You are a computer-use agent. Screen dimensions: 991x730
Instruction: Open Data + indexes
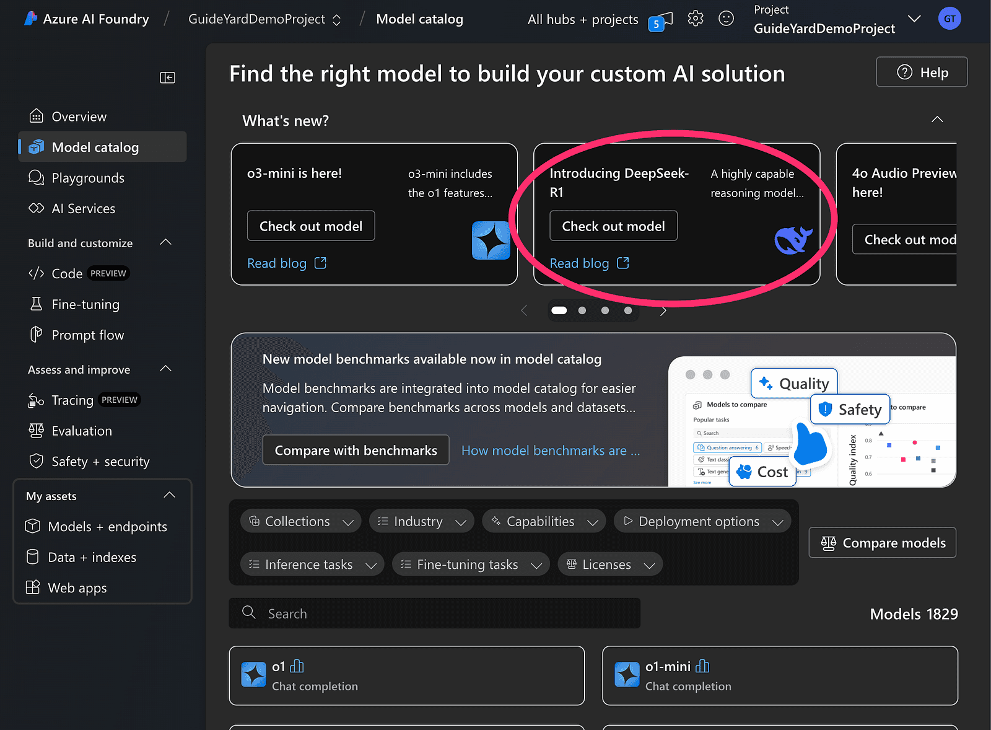pos(102,557)
